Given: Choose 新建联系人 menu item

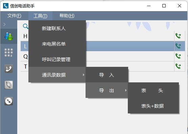Looking at the screenshot, I should tap(57, 28).
